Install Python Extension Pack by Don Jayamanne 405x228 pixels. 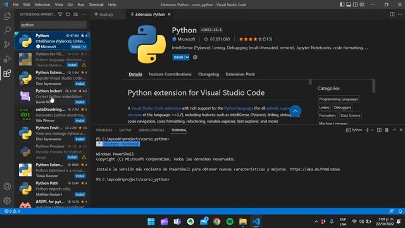80,84
